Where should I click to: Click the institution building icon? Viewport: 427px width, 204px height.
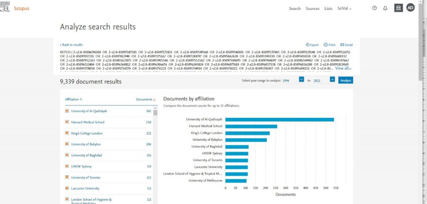(398, 8)
